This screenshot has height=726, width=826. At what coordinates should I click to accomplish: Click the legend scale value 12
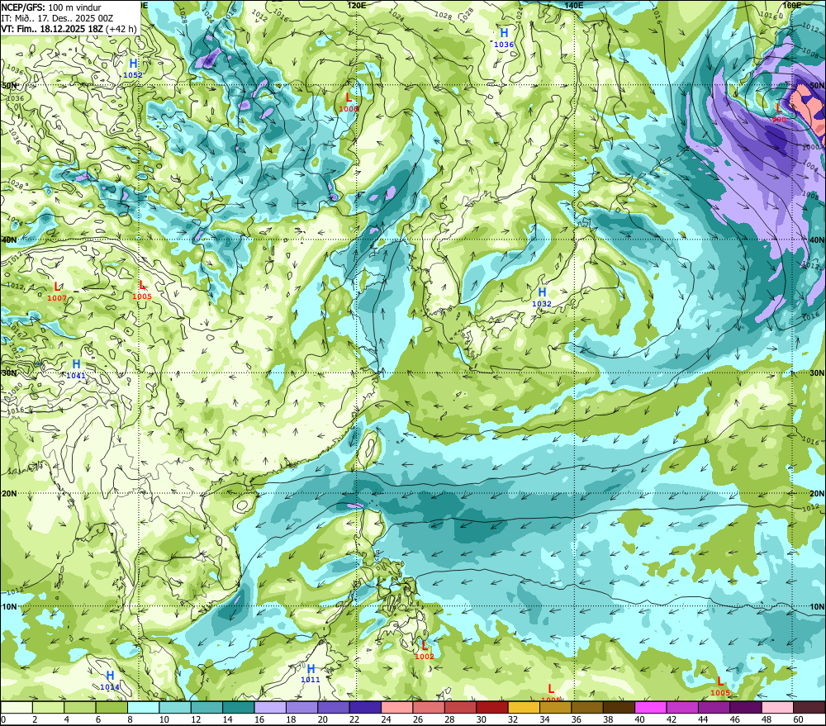click(196, 719)
